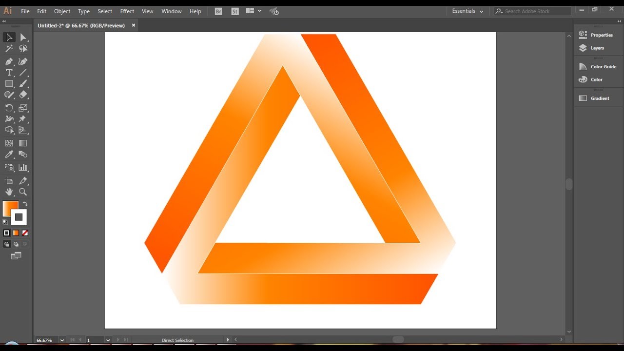This screenshot has height=351, width=624.
Task: Select the Mesh tool
Action: (x=9, y=143)
